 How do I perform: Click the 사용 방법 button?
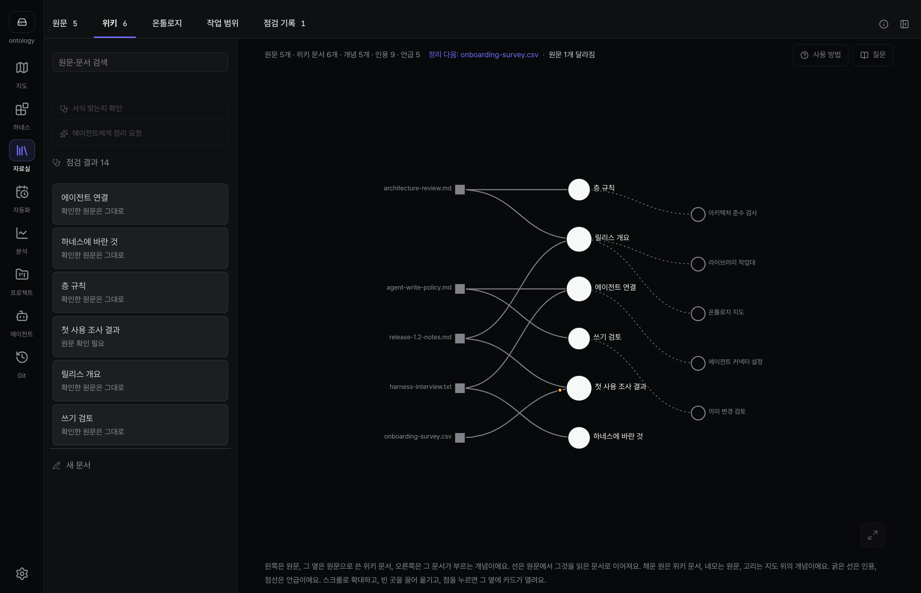[821, 55]
